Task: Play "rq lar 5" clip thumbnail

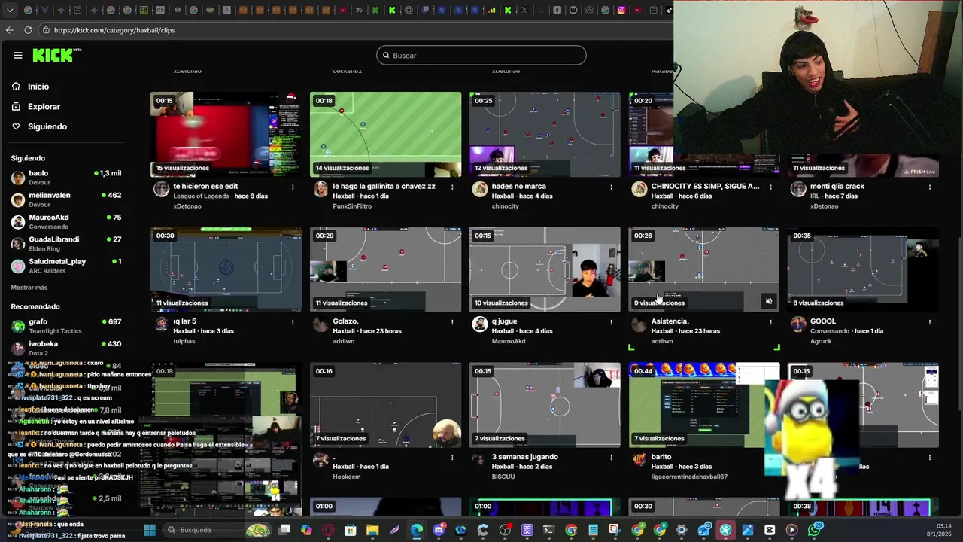Action: click(226, 269)
